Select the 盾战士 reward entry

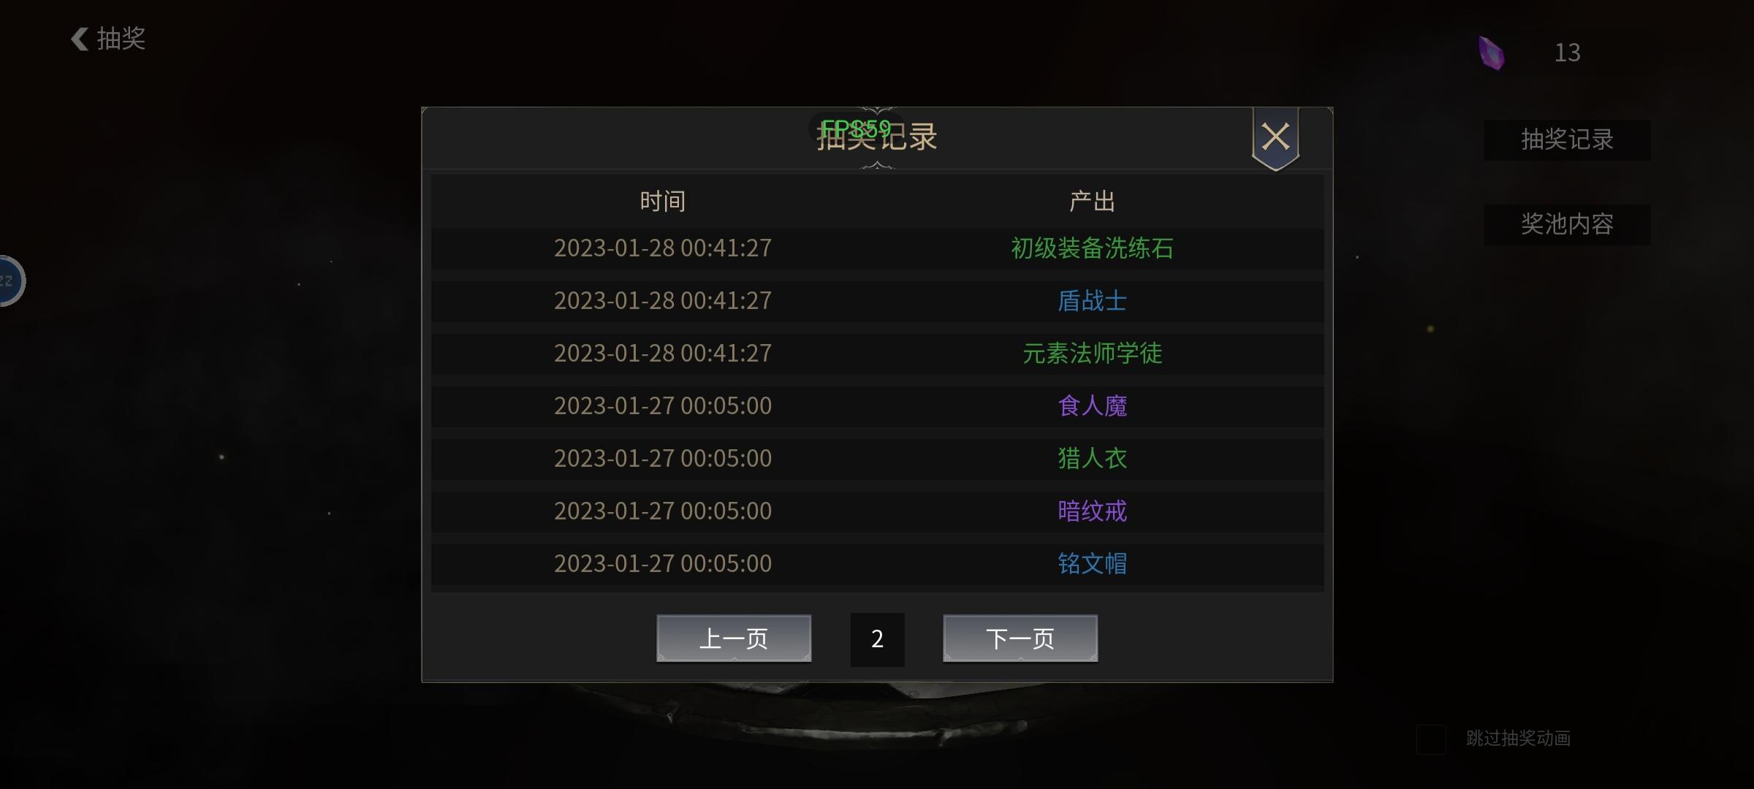point(1092,301)
